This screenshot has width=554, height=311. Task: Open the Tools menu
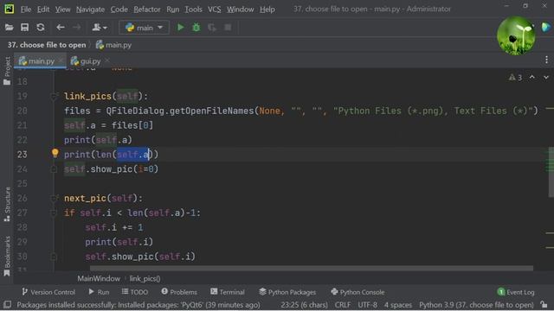pyautogui.click(x=193, y=10)
